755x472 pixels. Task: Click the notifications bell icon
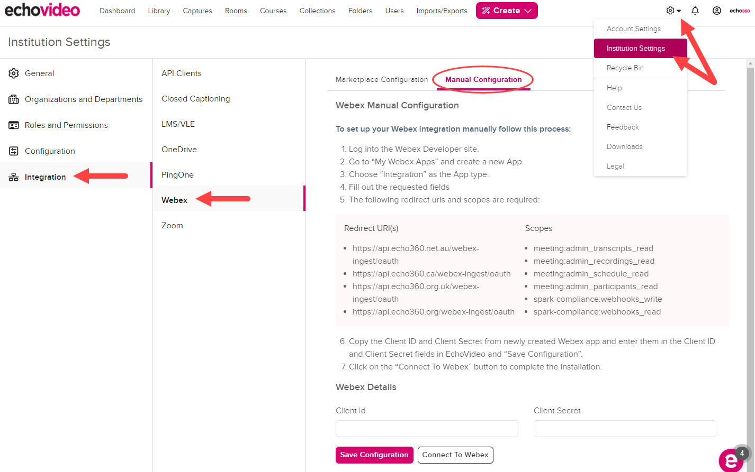pos(695,11)
